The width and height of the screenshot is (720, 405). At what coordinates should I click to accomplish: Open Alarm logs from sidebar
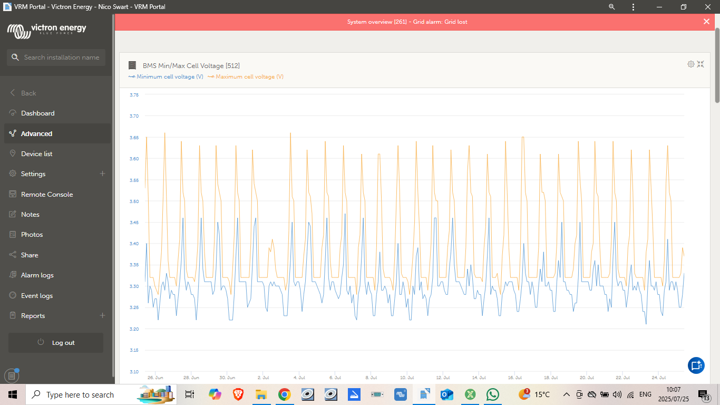[x=37, y=275]
